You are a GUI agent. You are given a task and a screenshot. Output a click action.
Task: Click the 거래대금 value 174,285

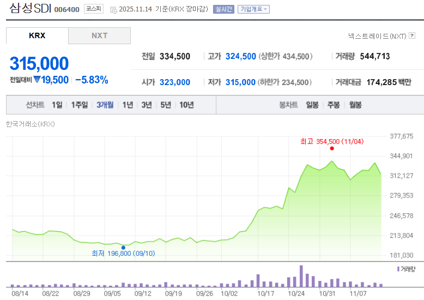(x=381, y=82)
